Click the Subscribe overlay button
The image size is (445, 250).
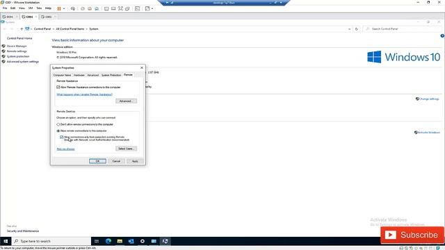412,235
